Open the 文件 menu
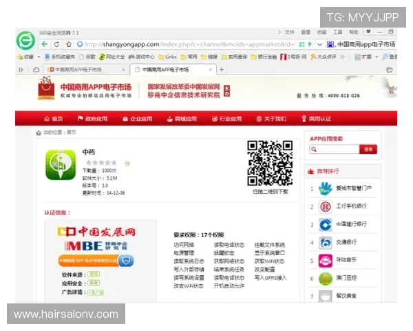The height and width of the screenshot is (331, 413). [289, 32]
